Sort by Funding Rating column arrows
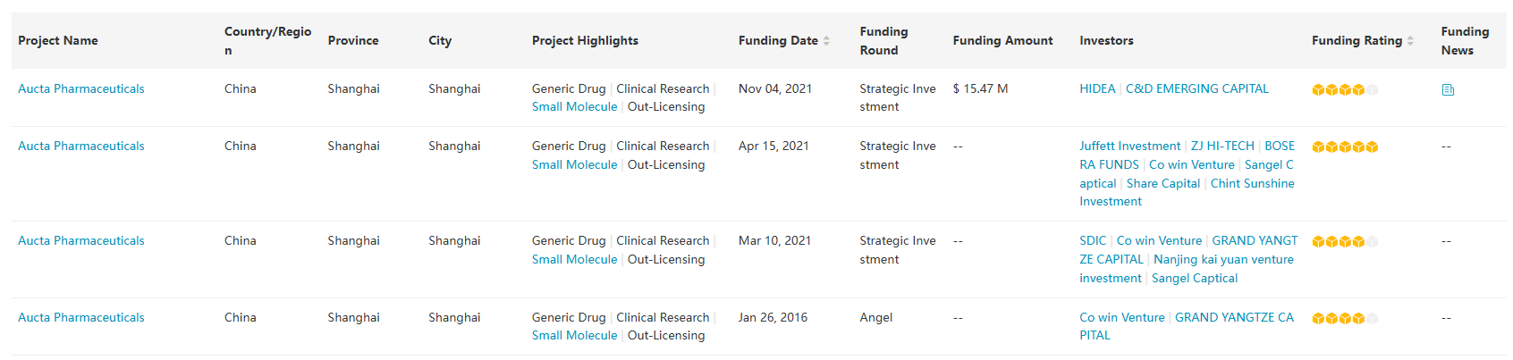 click(1410, 41)
